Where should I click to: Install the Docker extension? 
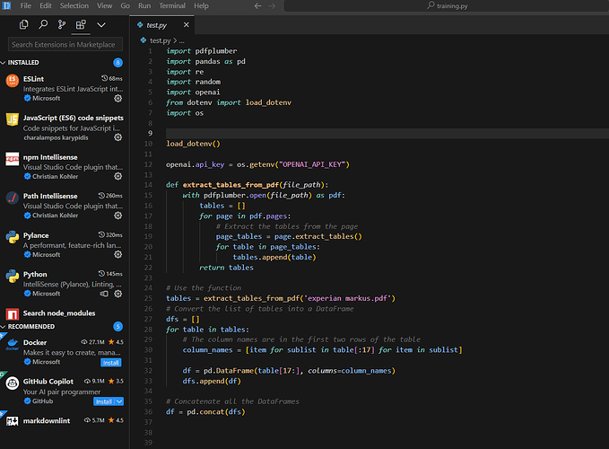pos(109,363)
